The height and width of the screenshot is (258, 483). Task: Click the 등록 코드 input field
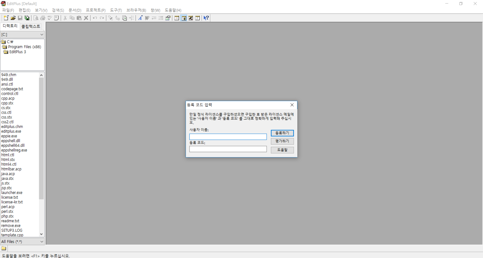(x=228, y=149)
